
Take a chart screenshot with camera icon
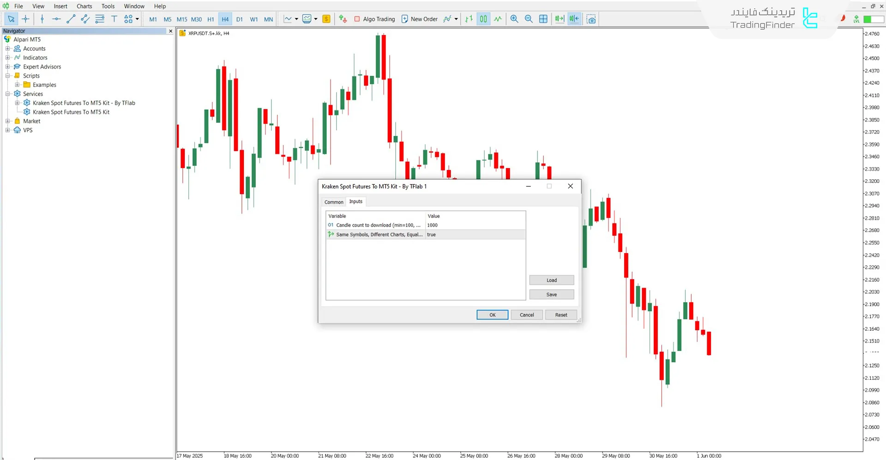(x=591, y=19)
